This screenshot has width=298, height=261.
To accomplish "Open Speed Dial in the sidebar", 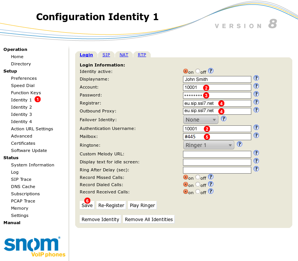I will click(x=23, y=85).
